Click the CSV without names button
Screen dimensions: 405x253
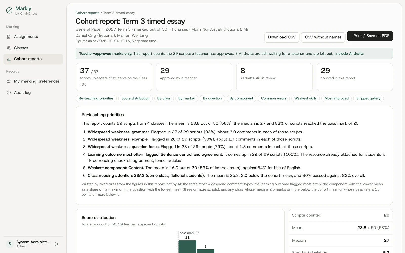point(323,37)
